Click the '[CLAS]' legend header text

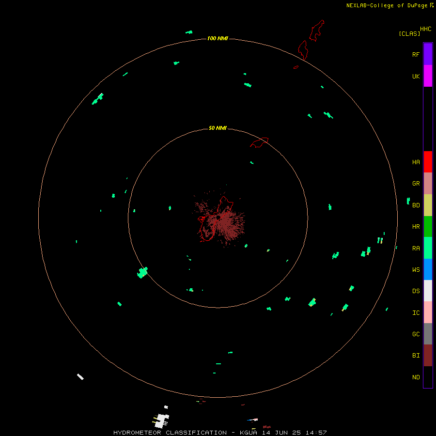[x=409, y=33]
